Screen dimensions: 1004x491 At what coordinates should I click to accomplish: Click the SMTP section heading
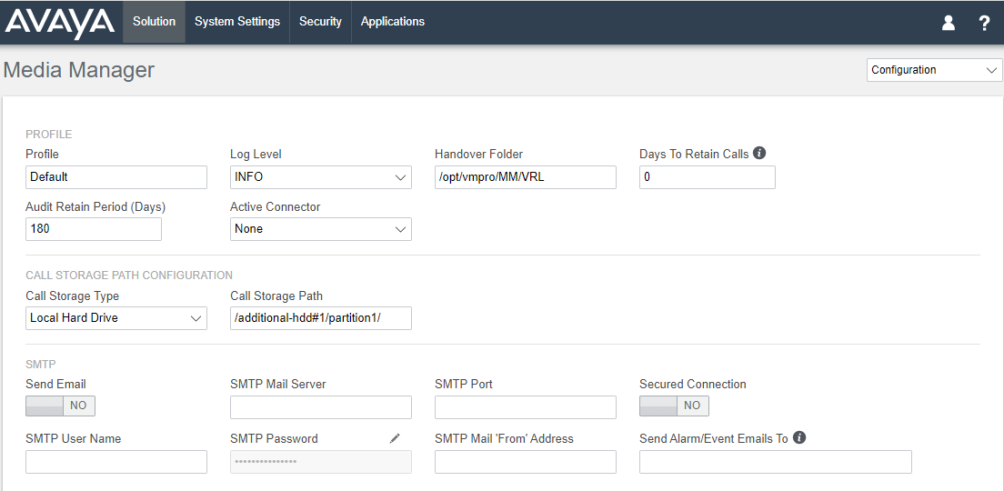(40, 365)
